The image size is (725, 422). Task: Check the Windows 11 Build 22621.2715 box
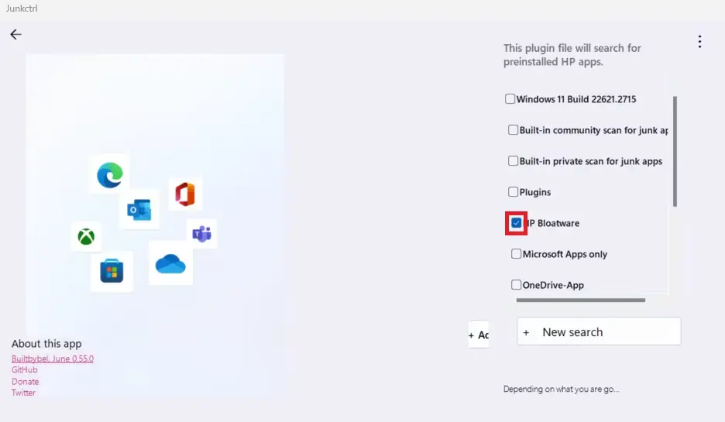510,99
